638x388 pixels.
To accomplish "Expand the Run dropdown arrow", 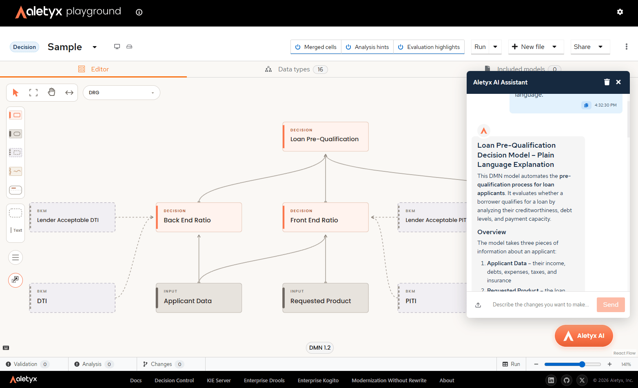I will coord(495,47).
